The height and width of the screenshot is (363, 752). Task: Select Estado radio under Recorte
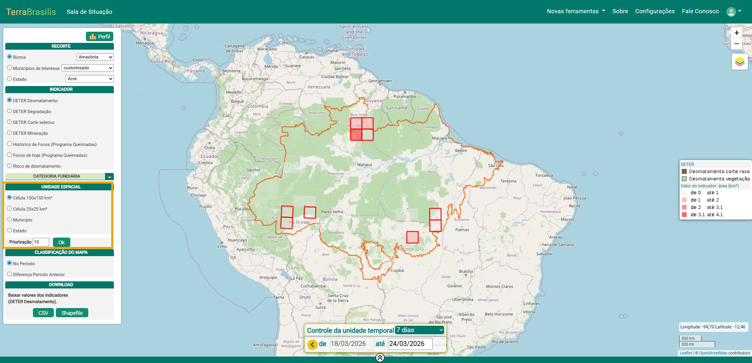(9, 79)
